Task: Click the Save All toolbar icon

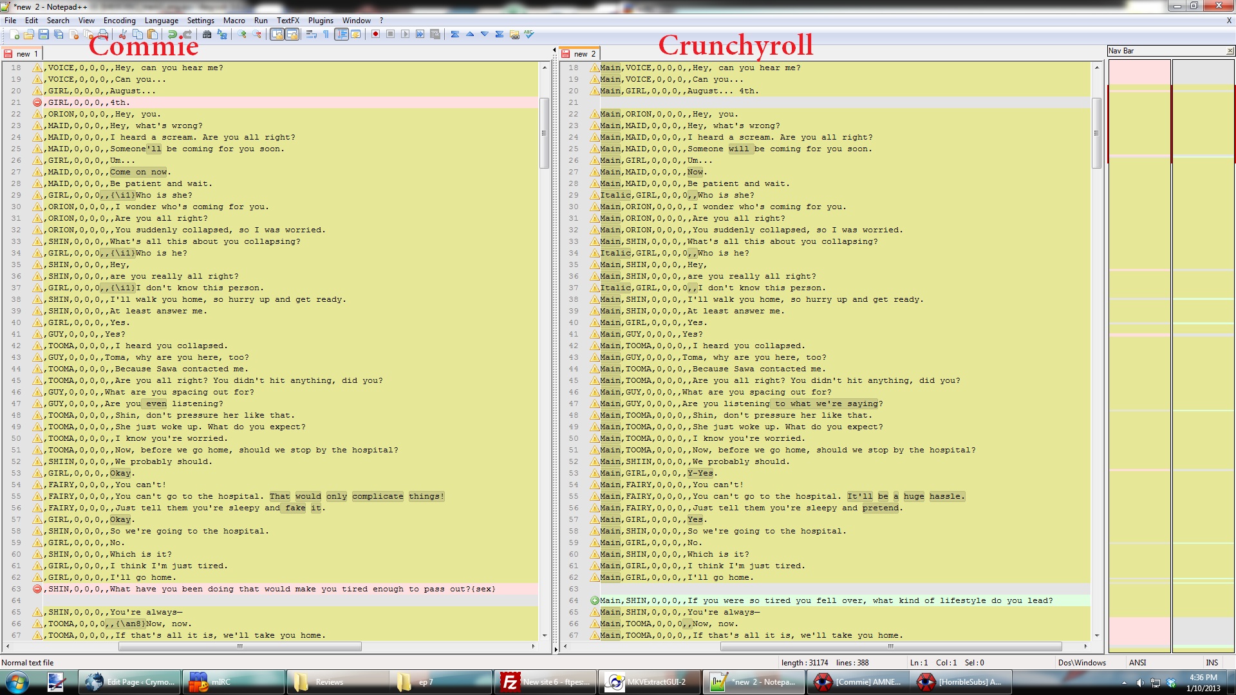Action: click(x=59, y=34)
